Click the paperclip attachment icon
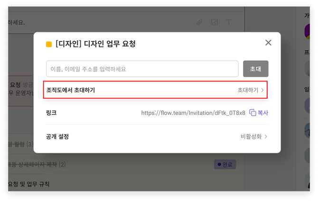This screenshot has height=201, width=318. coord(200,22)
